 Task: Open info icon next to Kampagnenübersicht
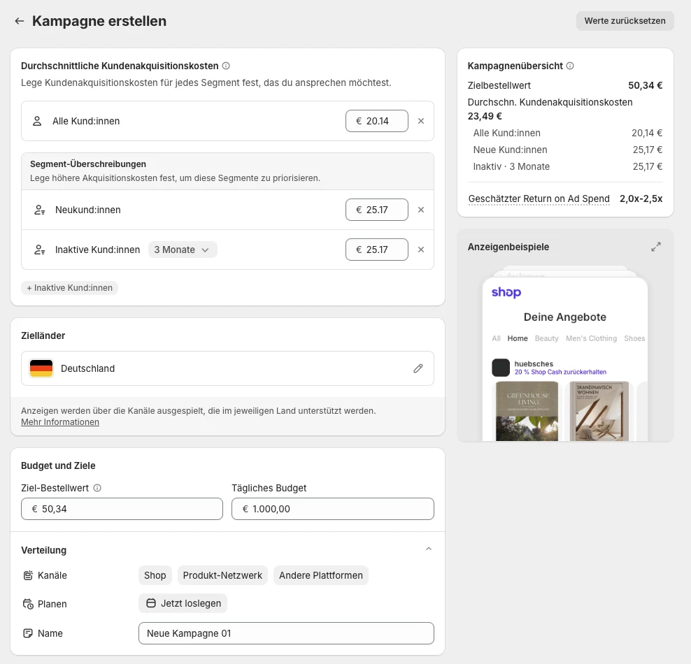click(570, 66)
